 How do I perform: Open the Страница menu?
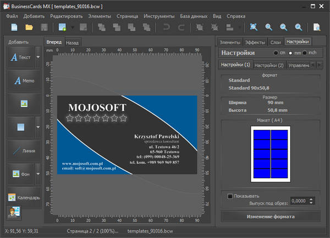pyautogui.click(x=127, y=16)
